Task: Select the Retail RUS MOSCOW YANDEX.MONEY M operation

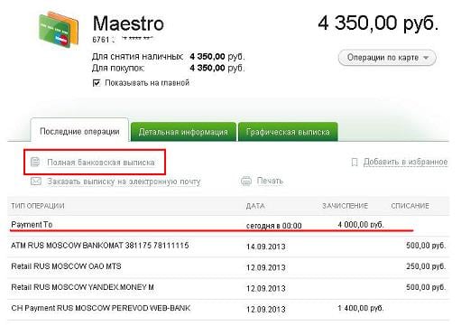Action: [x=228, y=288]
